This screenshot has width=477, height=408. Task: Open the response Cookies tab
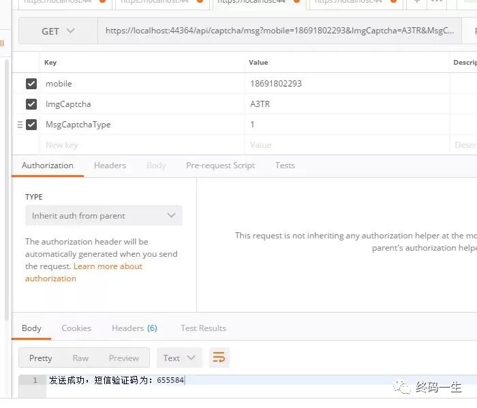coord(76,328)
